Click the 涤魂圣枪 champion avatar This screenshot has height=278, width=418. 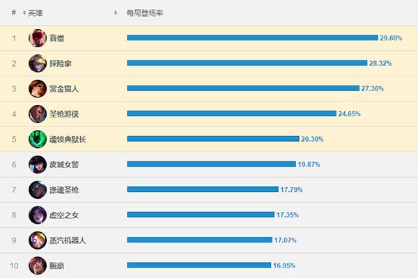[38, 190]
